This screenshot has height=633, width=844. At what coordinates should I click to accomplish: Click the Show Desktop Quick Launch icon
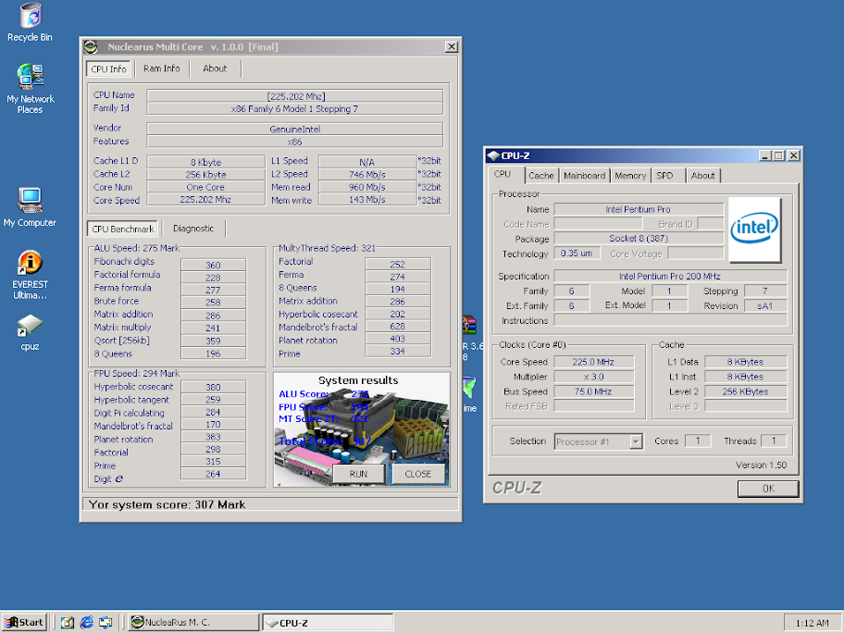coord(67,622)
